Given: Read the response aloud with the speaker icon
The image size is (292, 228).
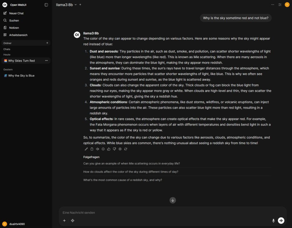Looking at the screenshot, I should pos(98,149).
